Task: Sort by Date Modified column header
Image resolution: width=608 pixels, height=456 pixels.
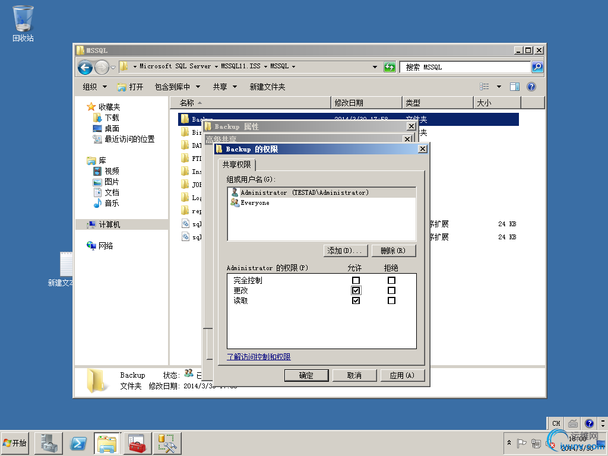Action: pyautogui.click(x=367, y=103)
